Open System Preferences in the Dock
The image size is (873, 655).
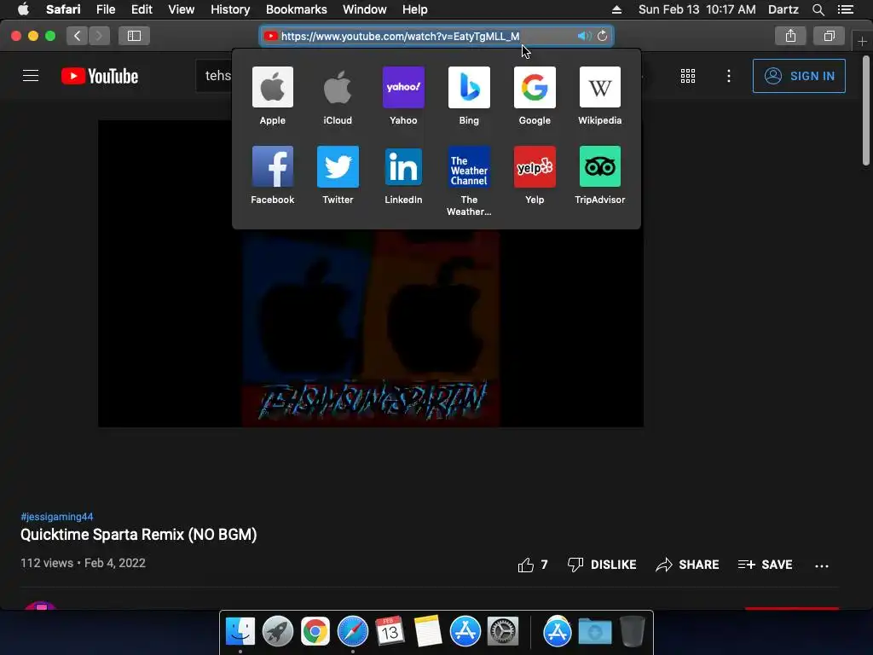503,631
